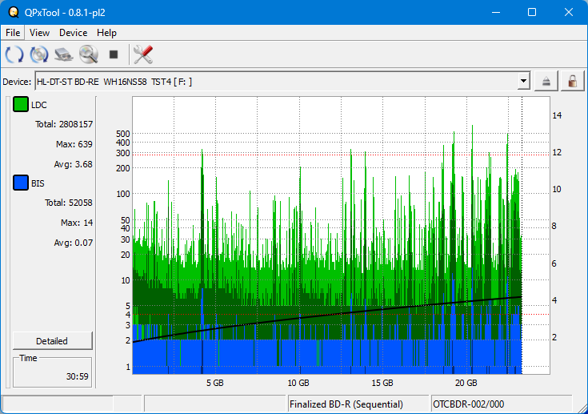Image resolution: width=588 pixels, height=414 pixels.
Task: Click LDC Total: 2808157 value
Action: 64,124
